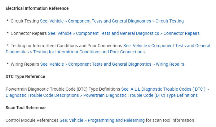Click the Scan Tool Reference heading
The image size is (216, 127).
pos(26,108)
